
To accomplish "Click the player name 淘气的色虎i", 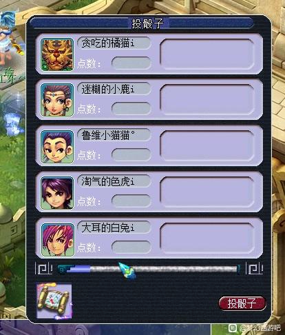I will [x=108, y=181].
